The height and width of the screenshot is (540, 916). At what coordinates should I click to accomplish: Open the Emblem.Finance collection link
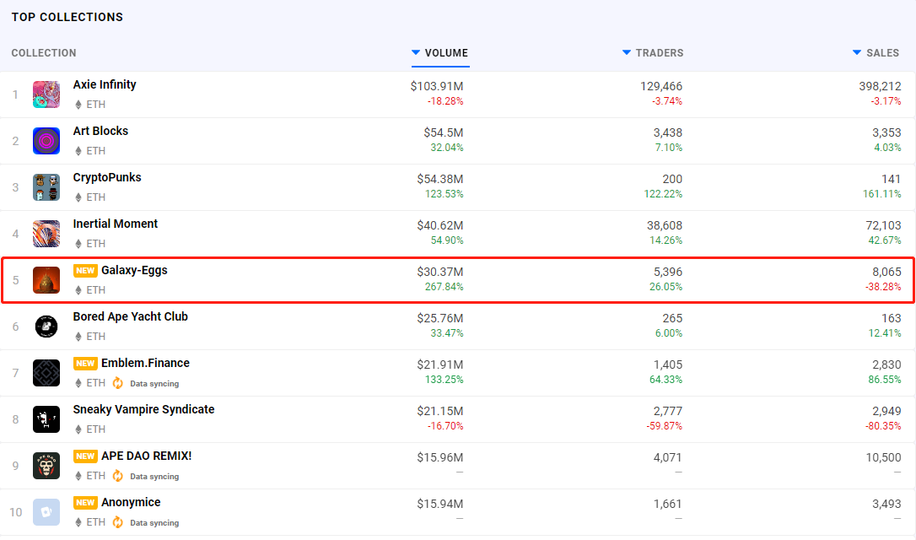tap(145, 363)
